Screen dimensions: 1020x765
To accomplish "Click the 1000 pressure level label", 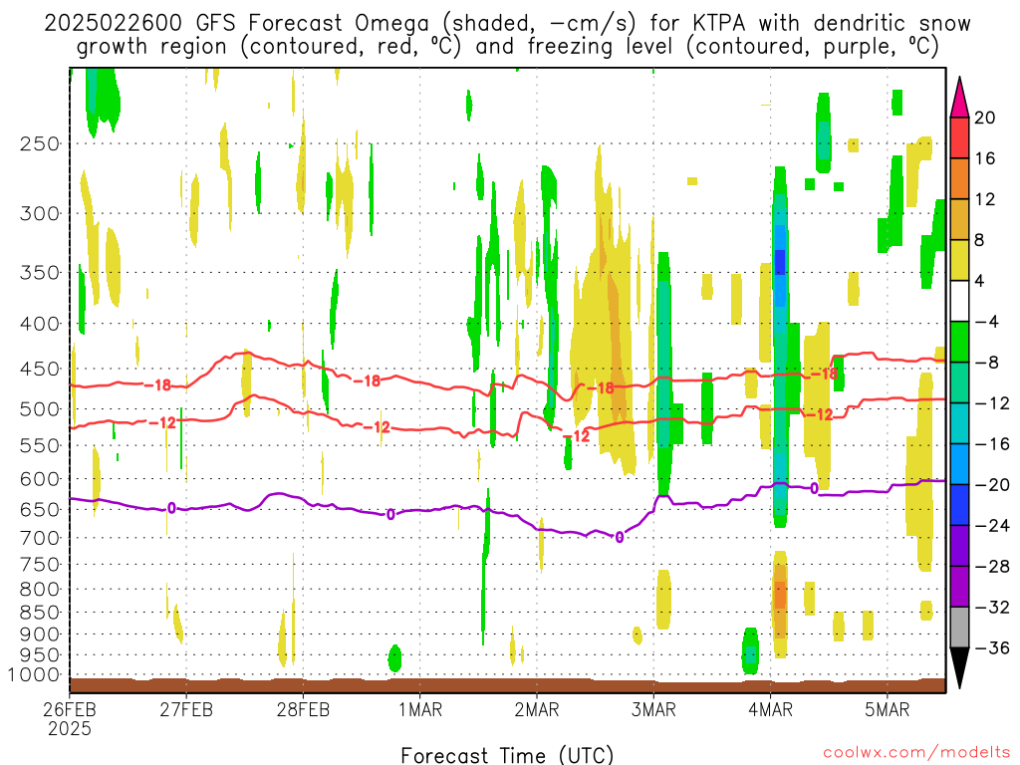I will (35, 675).
